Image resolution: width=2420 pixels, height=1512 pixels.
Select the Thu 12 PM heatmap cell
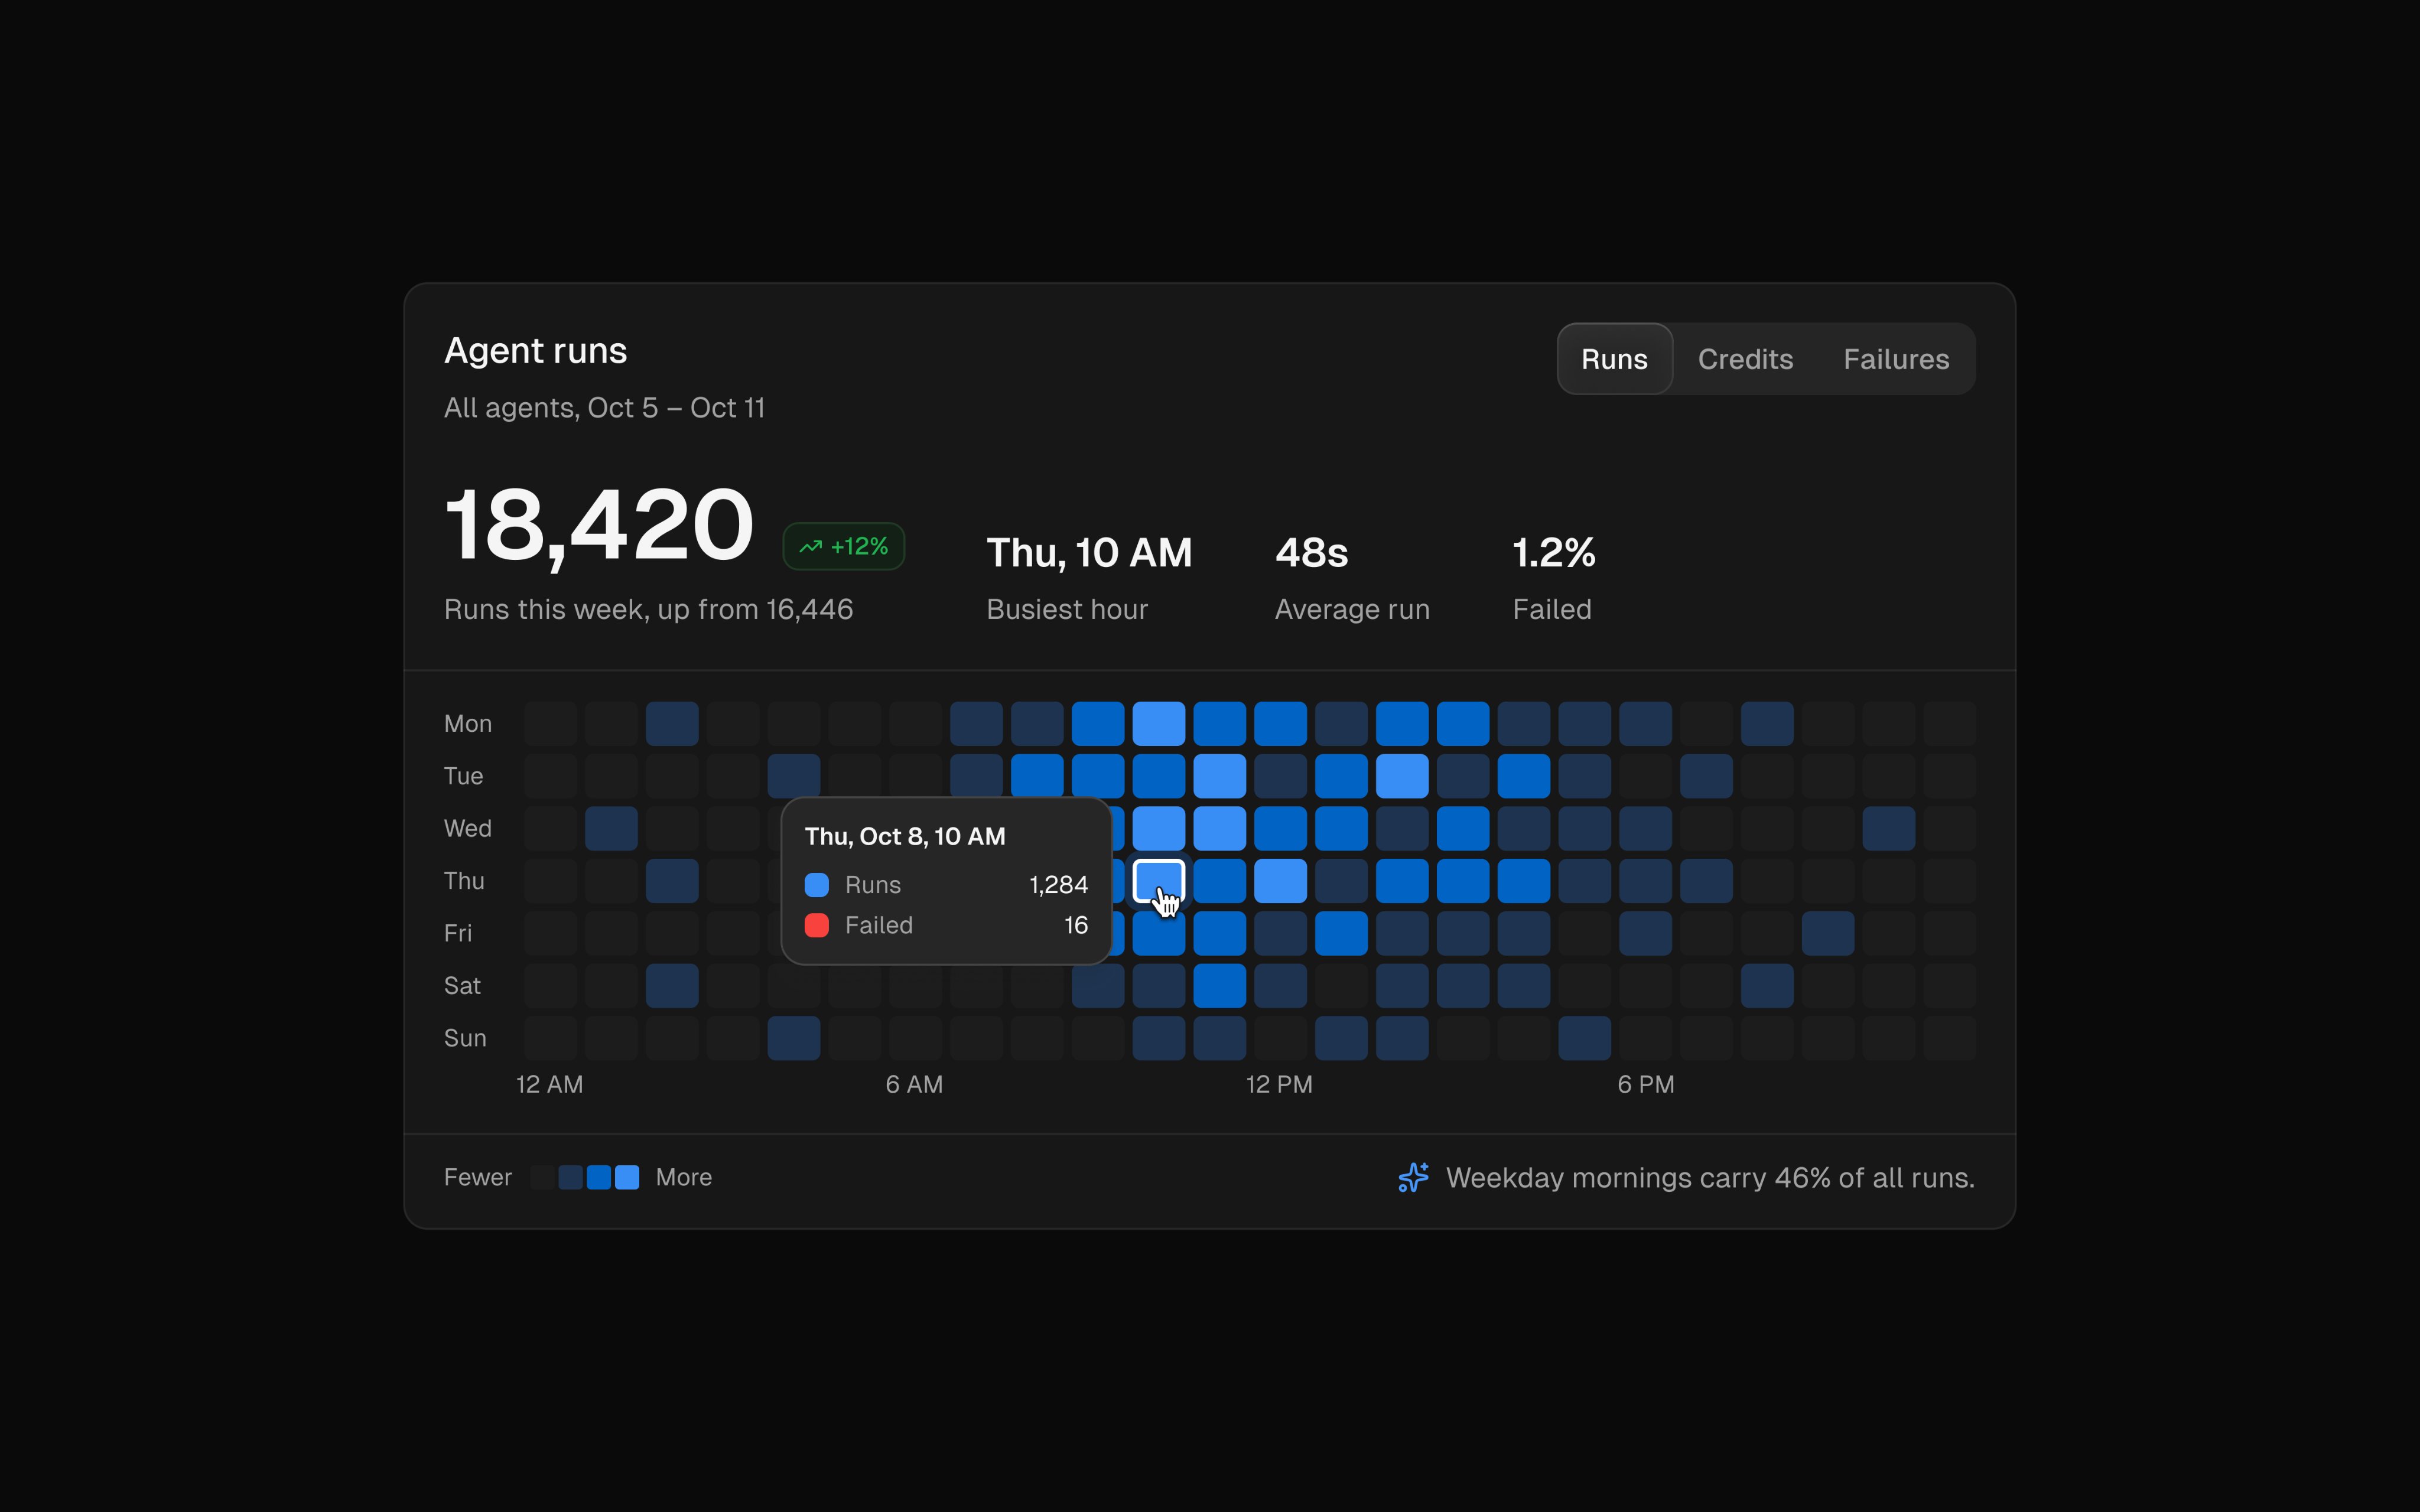(x=1281, y=881)
